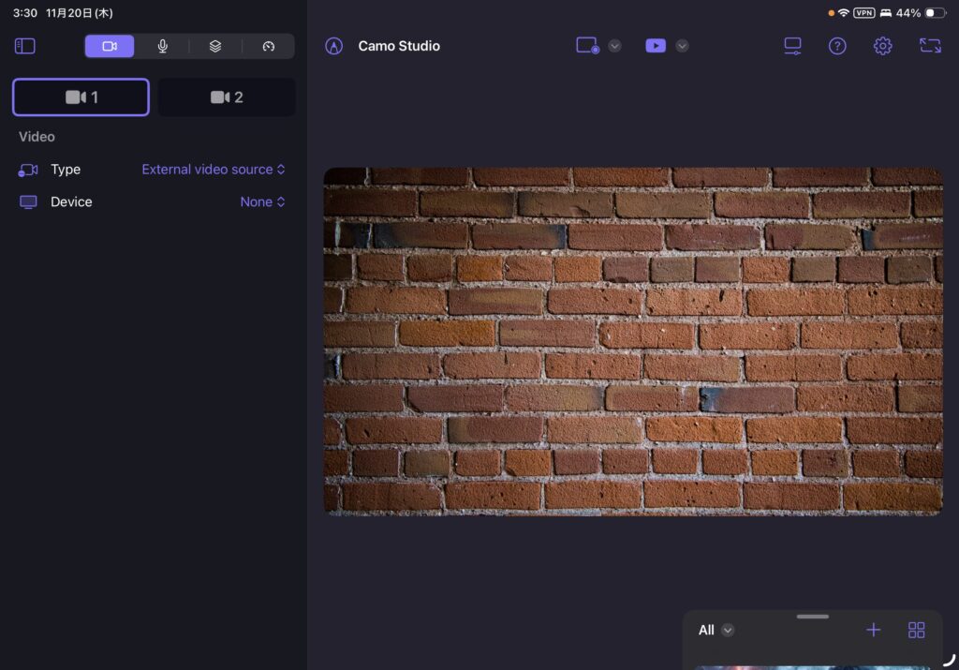Add a new scene with plus button
Screen dimensions: 959x670
[873, 630]
